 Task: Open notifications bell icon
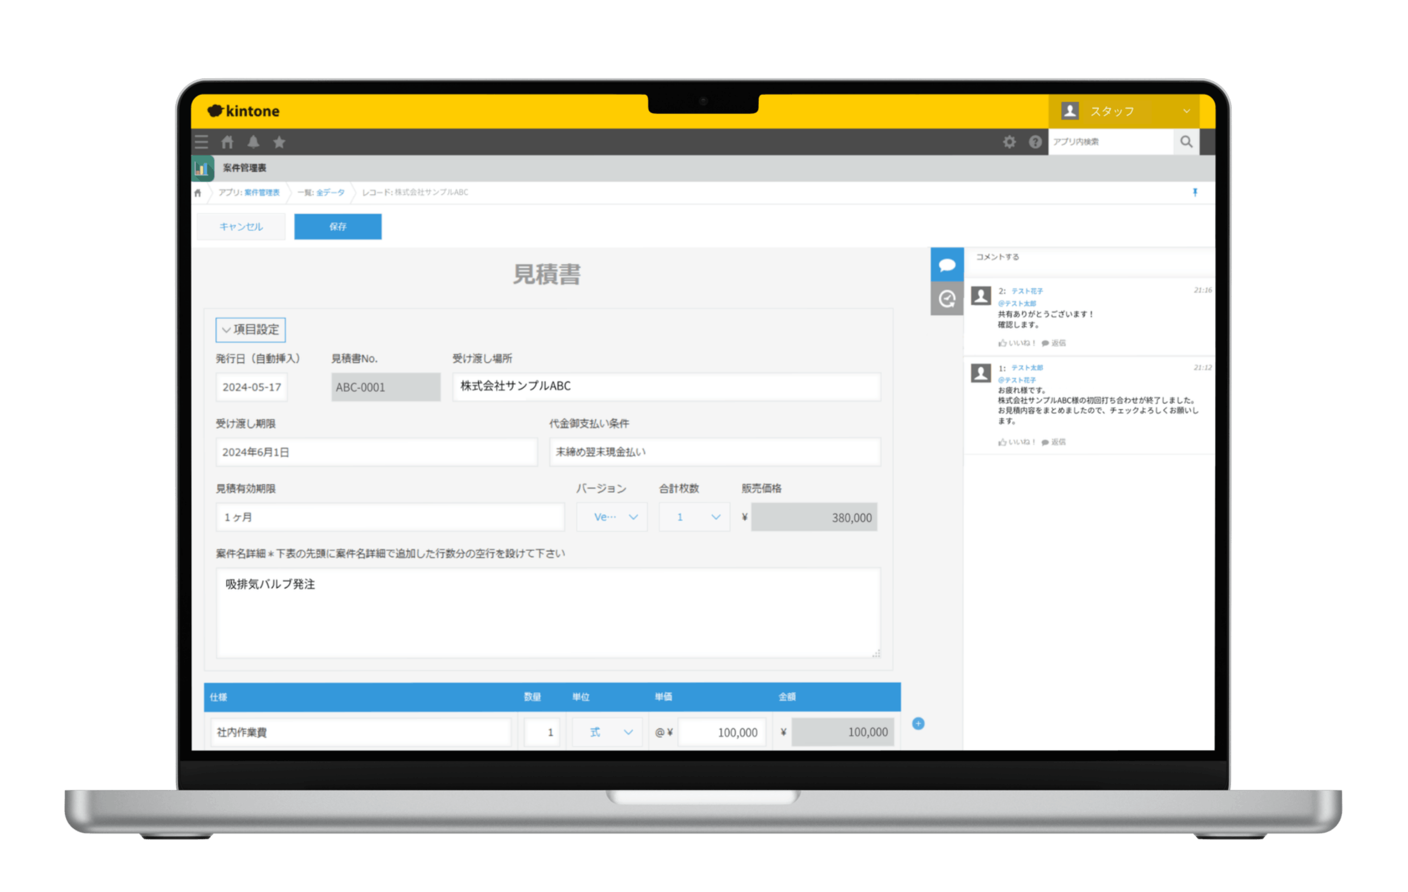(x=253, y=142)
